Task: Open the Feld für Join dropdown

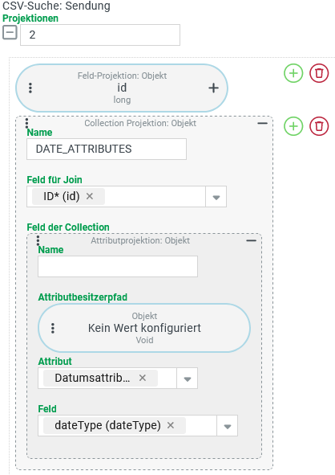Action: (x=216, y=197)
